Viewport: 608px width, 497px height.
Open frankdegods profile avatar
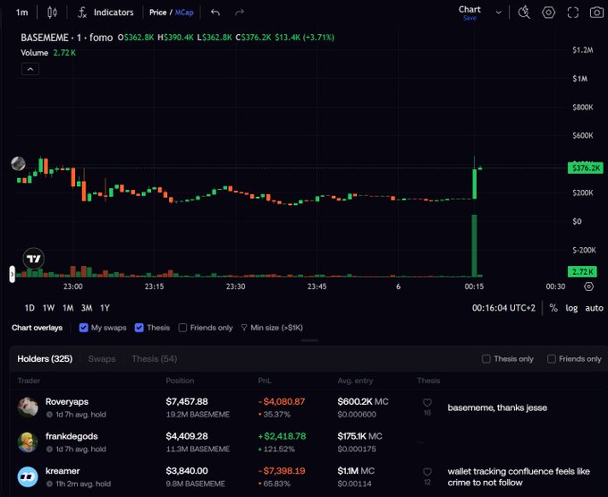28,441
